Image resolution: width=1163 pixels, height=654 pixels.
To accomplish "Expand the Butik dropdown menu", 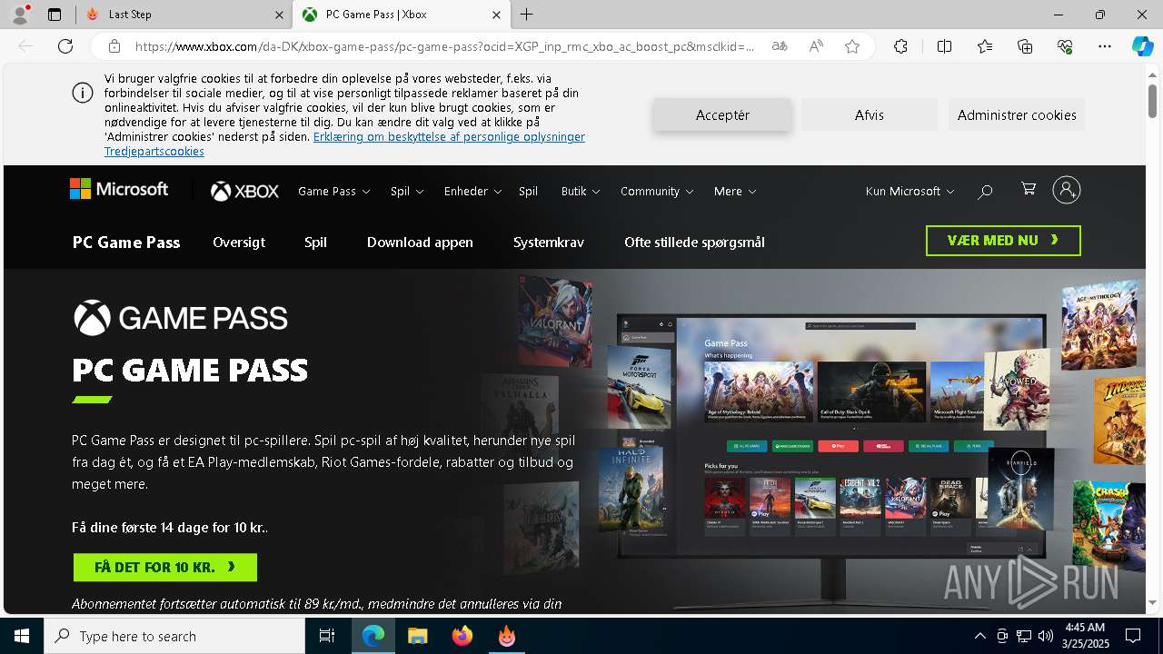I will pos(580,192).
